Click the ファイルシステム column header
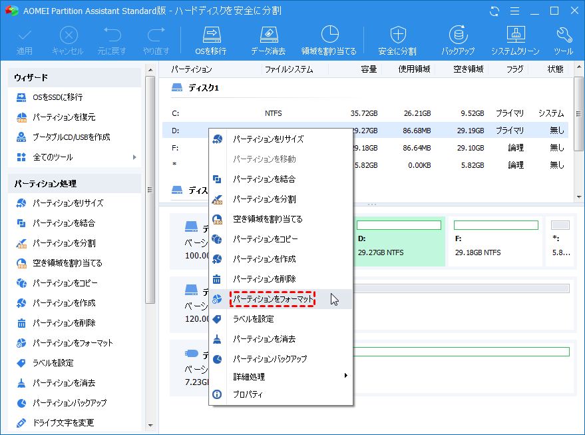Viewport: 585px width, 435px height. (289, 69)
